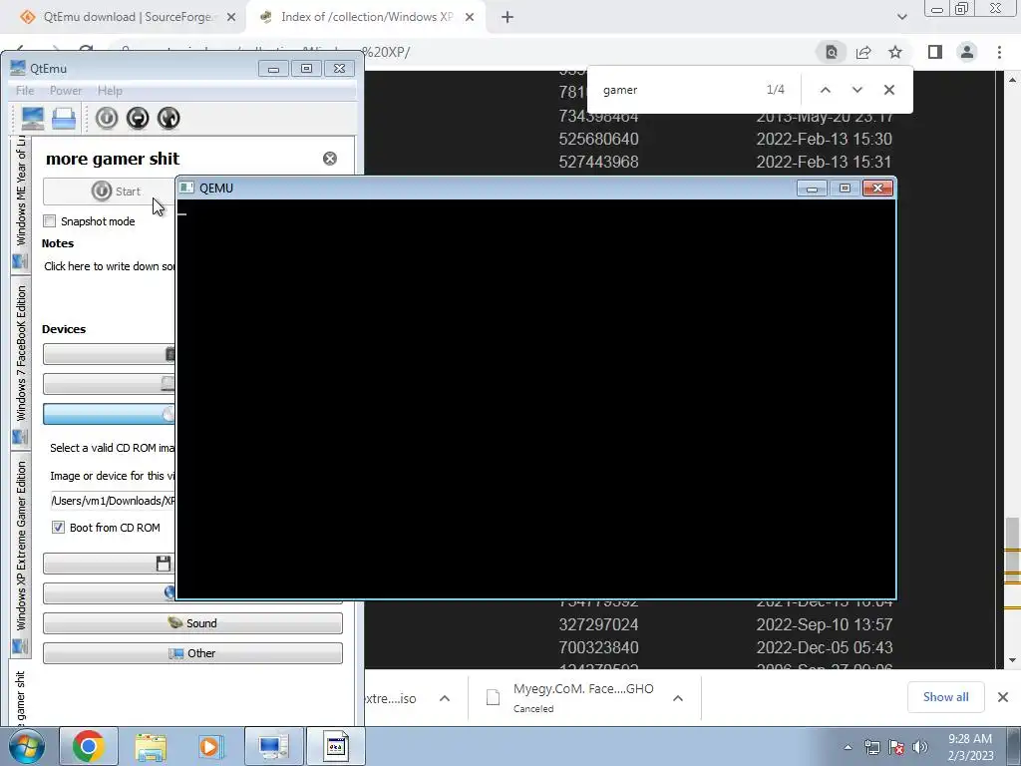Click the CD ROM image path field

[113, 501]
